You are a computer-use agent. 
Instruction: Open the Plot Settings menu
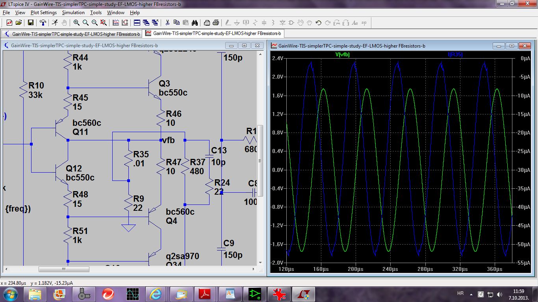pos(44,13)
